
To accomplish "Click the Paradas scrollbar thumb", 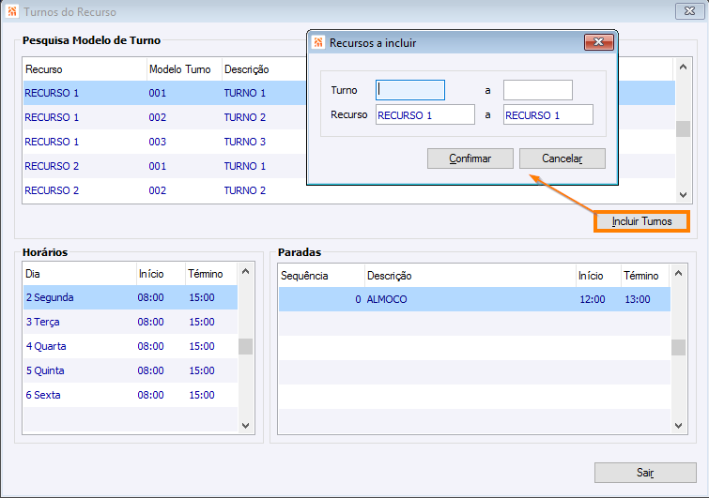I will point(678,348).
